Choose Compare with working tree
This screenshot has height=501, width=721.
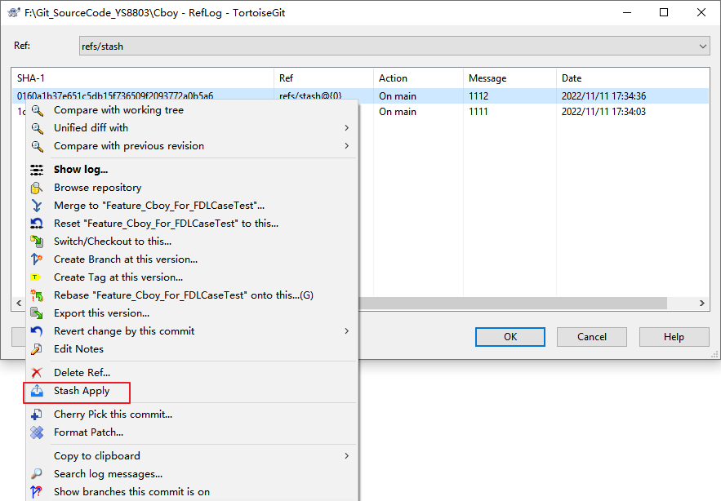tap(192, 110)
